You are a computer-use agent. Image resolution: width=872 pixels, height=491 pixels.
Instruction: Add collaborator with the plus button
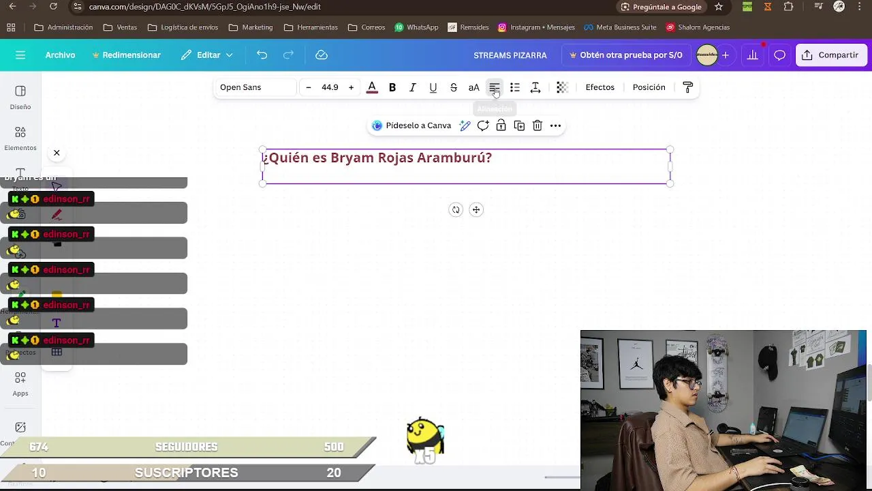click(726, 55)
